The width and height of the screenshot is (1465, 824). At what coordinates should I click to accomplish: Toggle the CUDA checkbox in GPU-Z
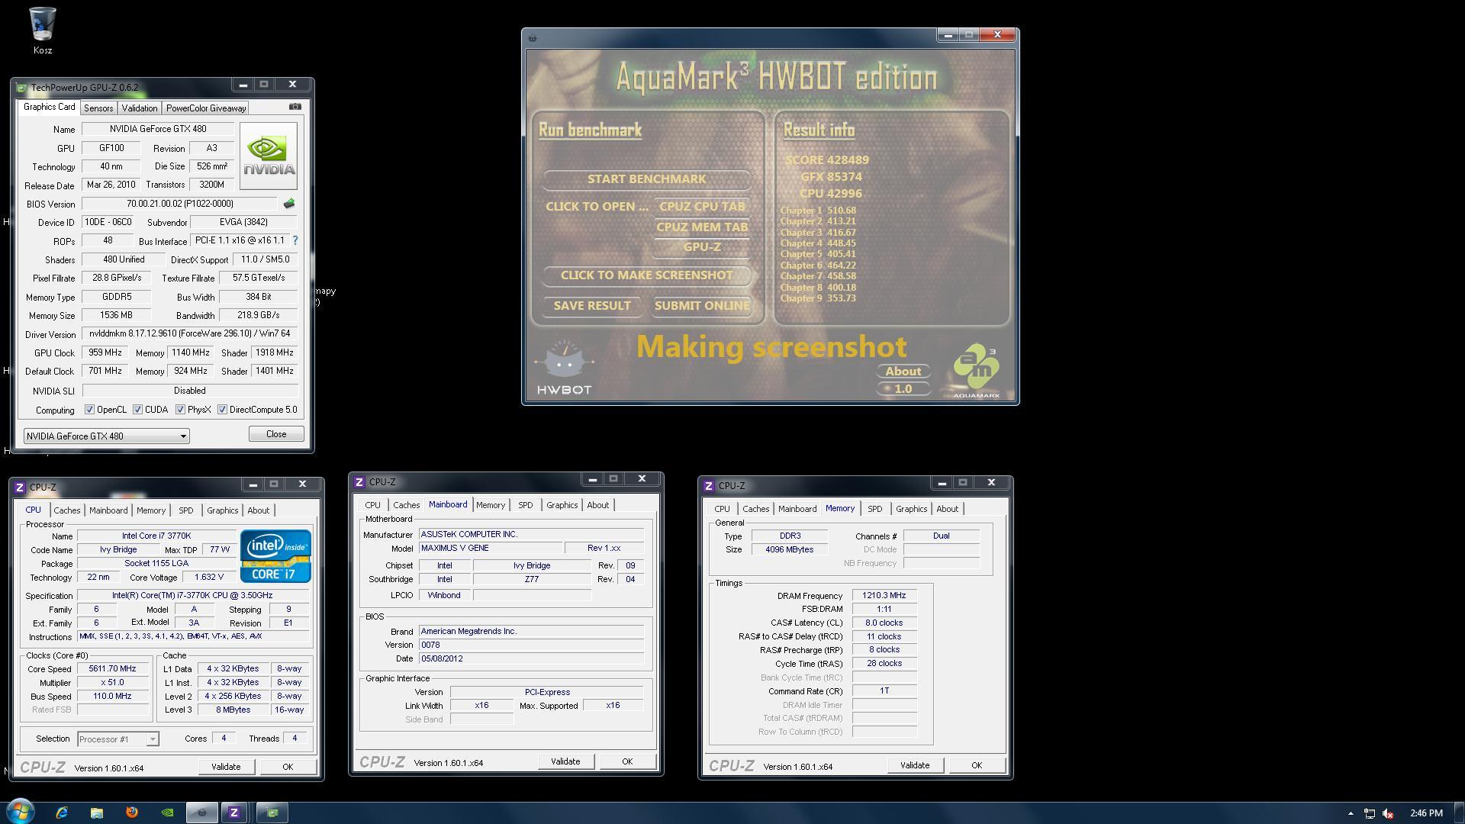point(137,410)
